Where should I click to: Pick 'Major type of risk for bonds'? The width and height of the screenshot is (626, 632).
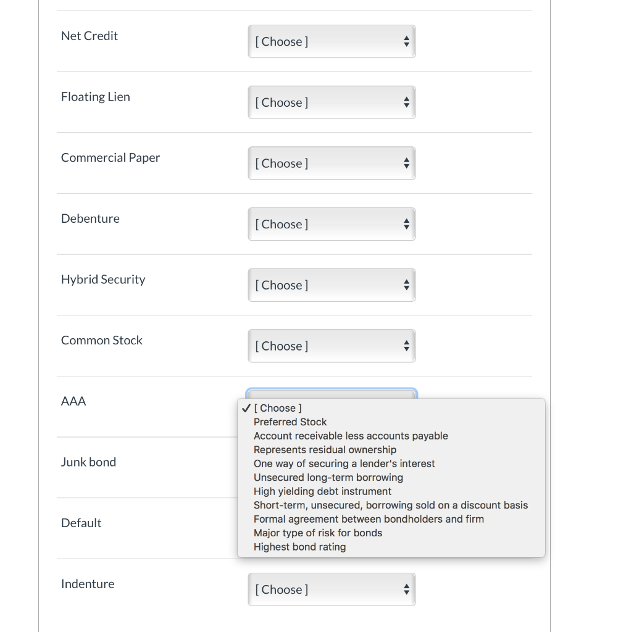click(391, 533)
